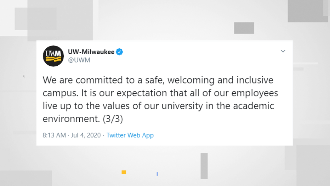Click the Jul 4, 2020 date
The height and width of the screenshot is (186, 330).
[x=86, y=135]
